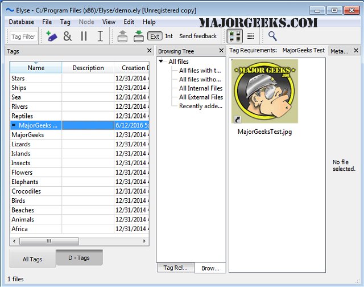Open the Edit menu

129,22
